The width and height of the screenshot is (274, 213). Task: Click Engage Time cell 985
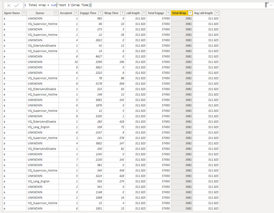tap(91, 18)
